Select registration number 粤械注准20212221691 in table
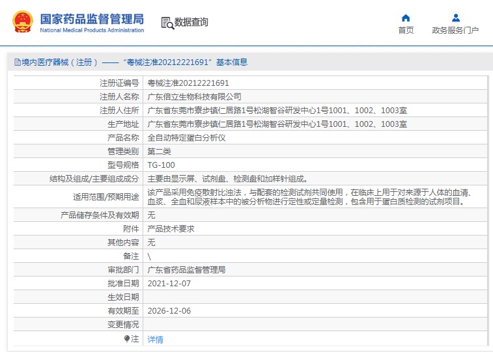Screen dimensions: 493x352 (188, 83)
